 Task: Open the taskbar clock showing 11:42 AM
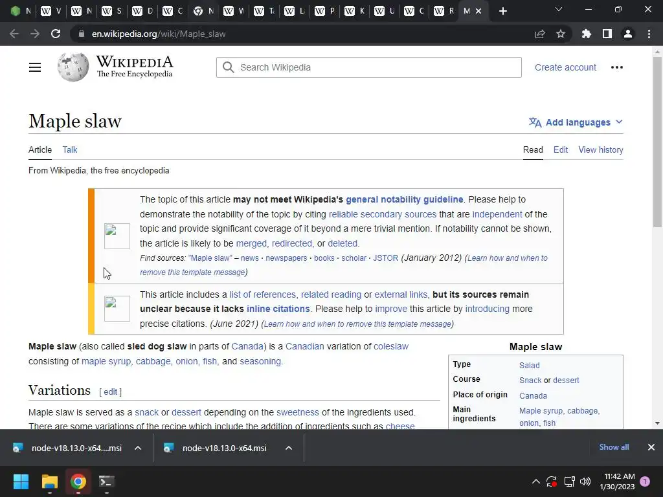tap(617, 481)
